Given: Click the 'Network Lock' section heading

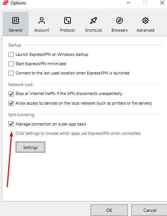Looking at the screenshot, I should click(20, 85).
